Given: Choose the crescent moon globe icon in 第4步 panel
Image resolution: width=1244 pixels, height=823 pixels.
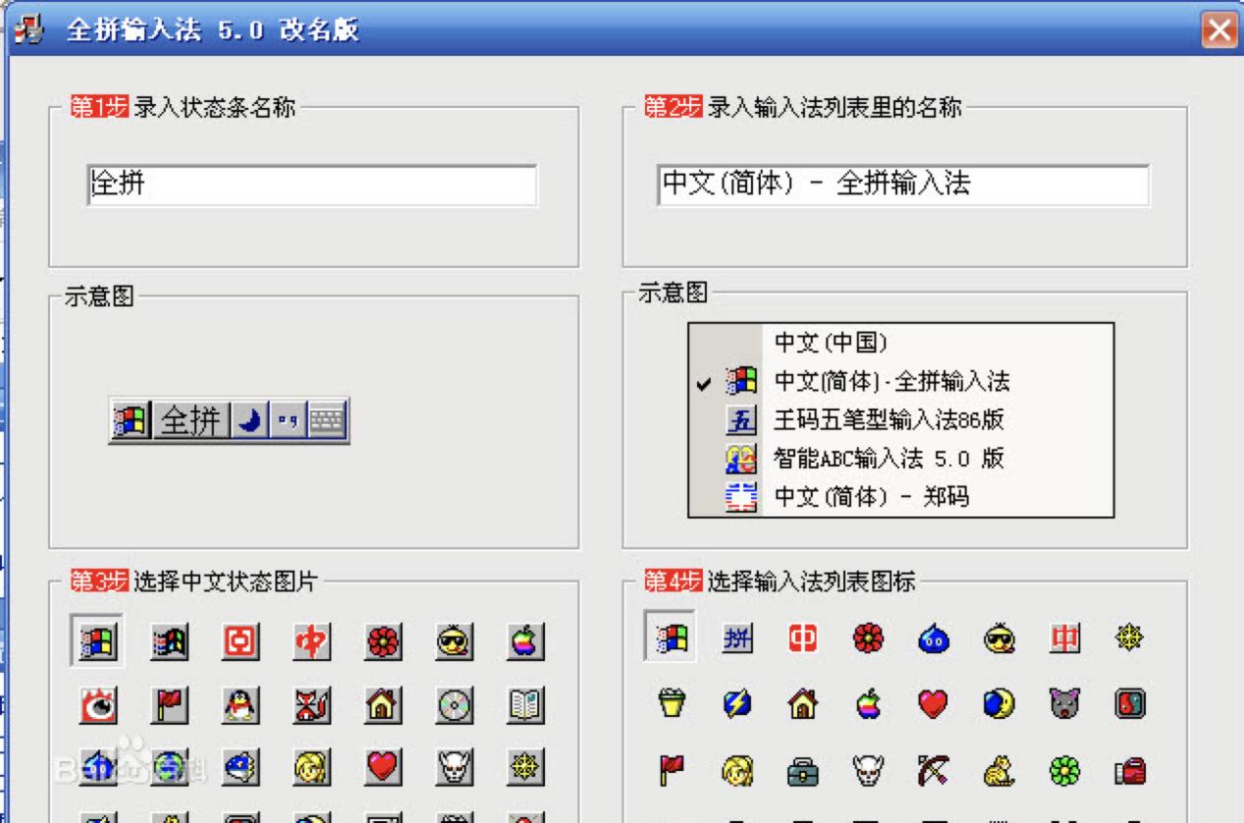Looking at the screenshot, I should pyautogui.click(x=1000, y=704).
